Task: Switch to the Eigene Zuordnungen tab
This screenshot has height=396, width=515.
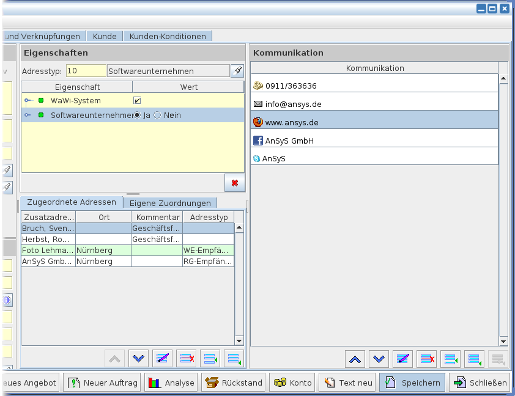Action: coord(170,203)
